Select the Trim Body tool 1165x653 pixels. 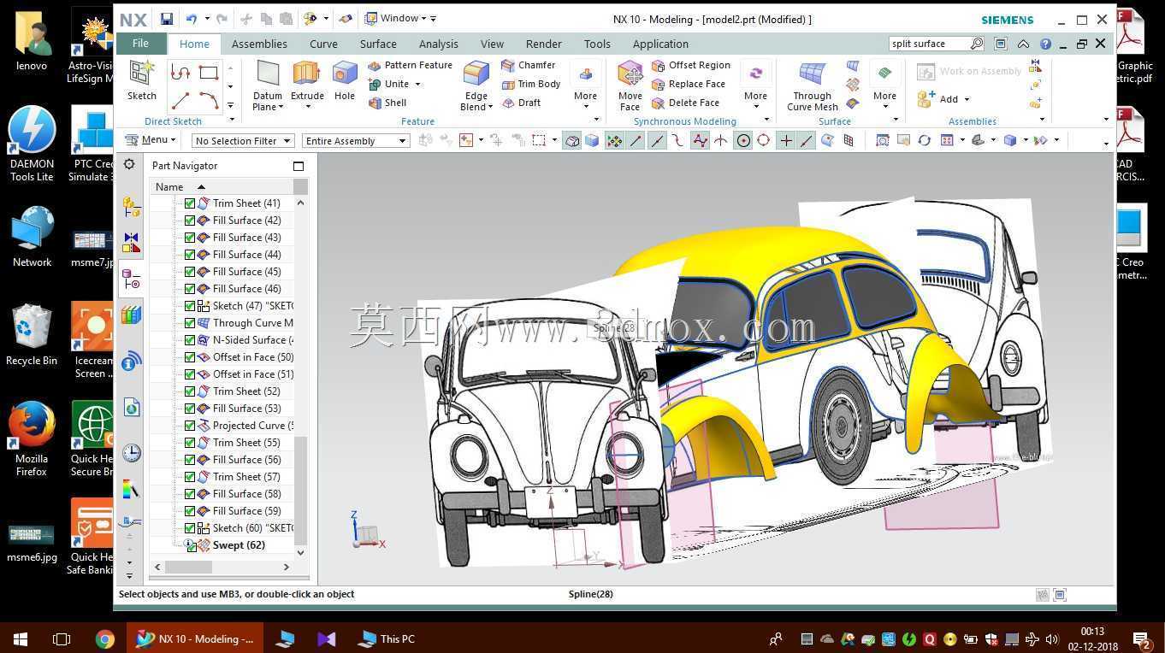tap(531, 84)
